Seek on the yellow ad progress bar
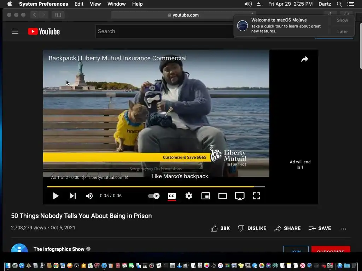Screen dimensions: 362x271 click(156, 187)
